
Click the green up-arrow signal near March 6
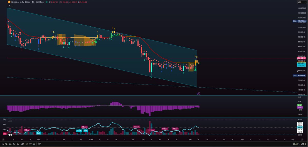[196, 69]
